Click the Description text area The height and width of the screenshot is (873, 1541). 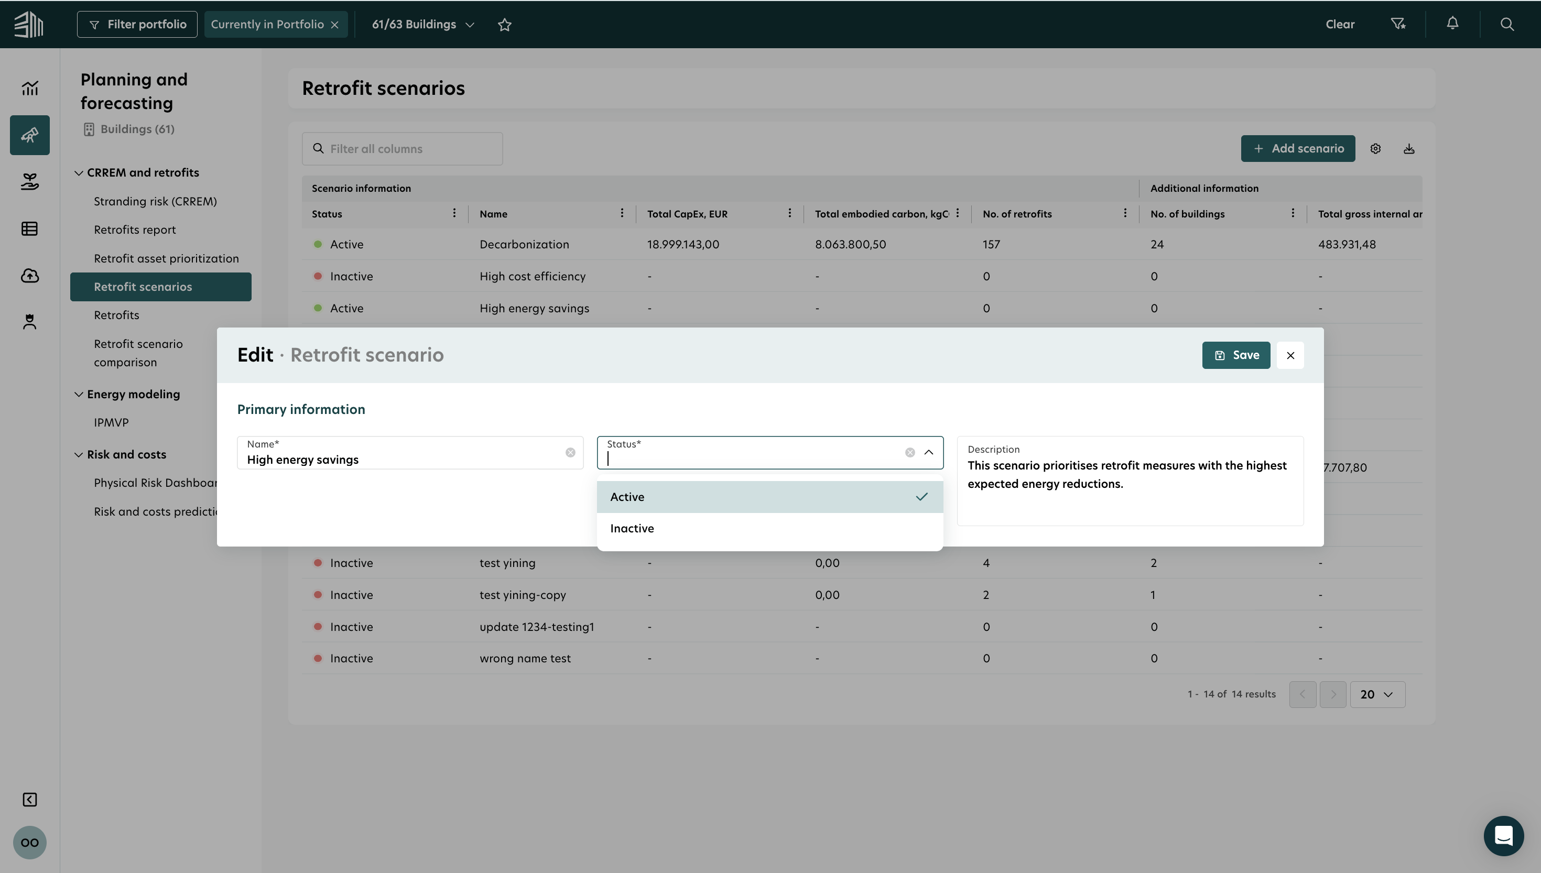click(x=1130, y=481)
